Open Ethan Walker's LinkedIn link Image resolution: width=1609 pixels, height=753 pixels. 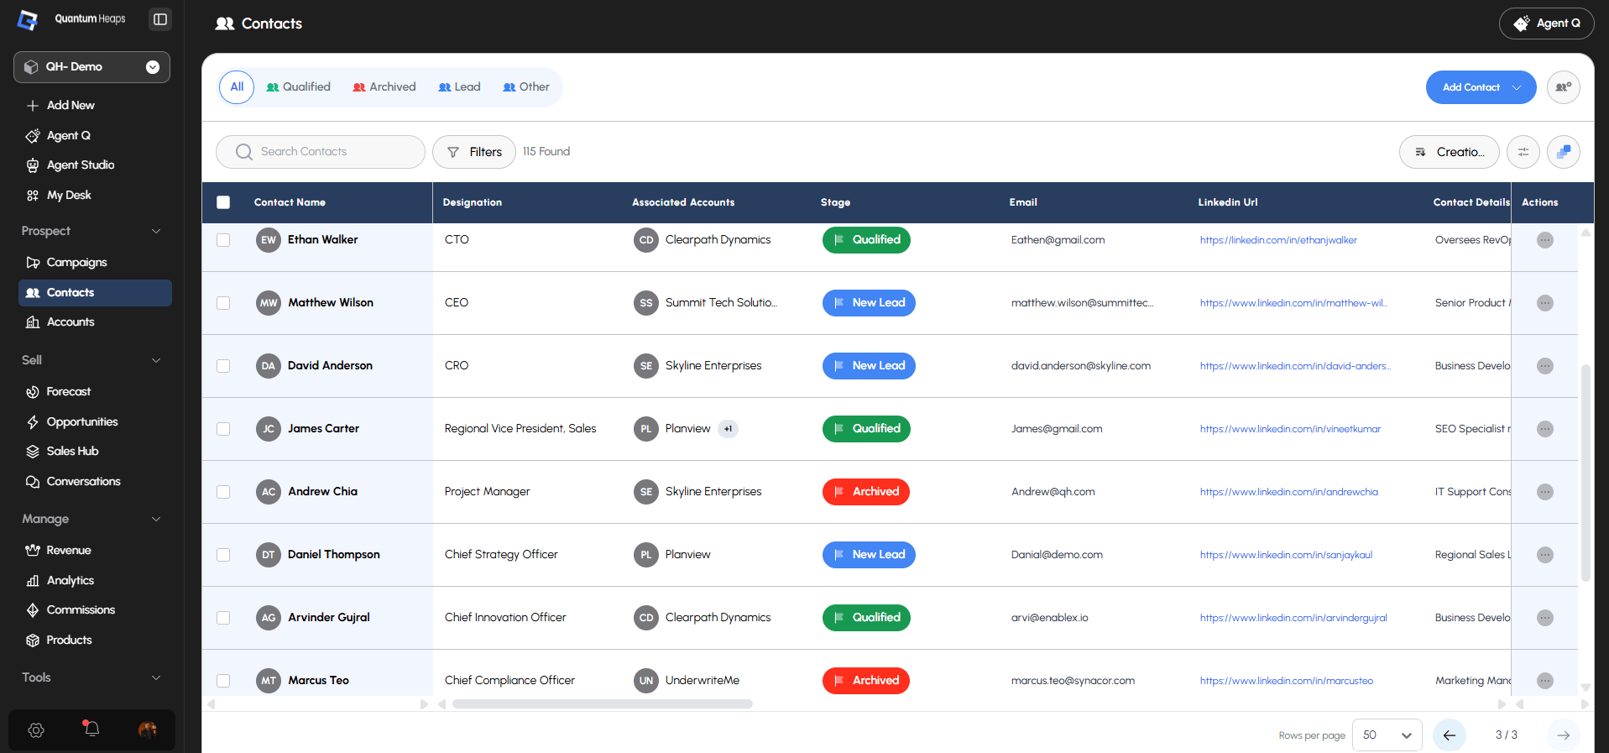[1278, 240]
